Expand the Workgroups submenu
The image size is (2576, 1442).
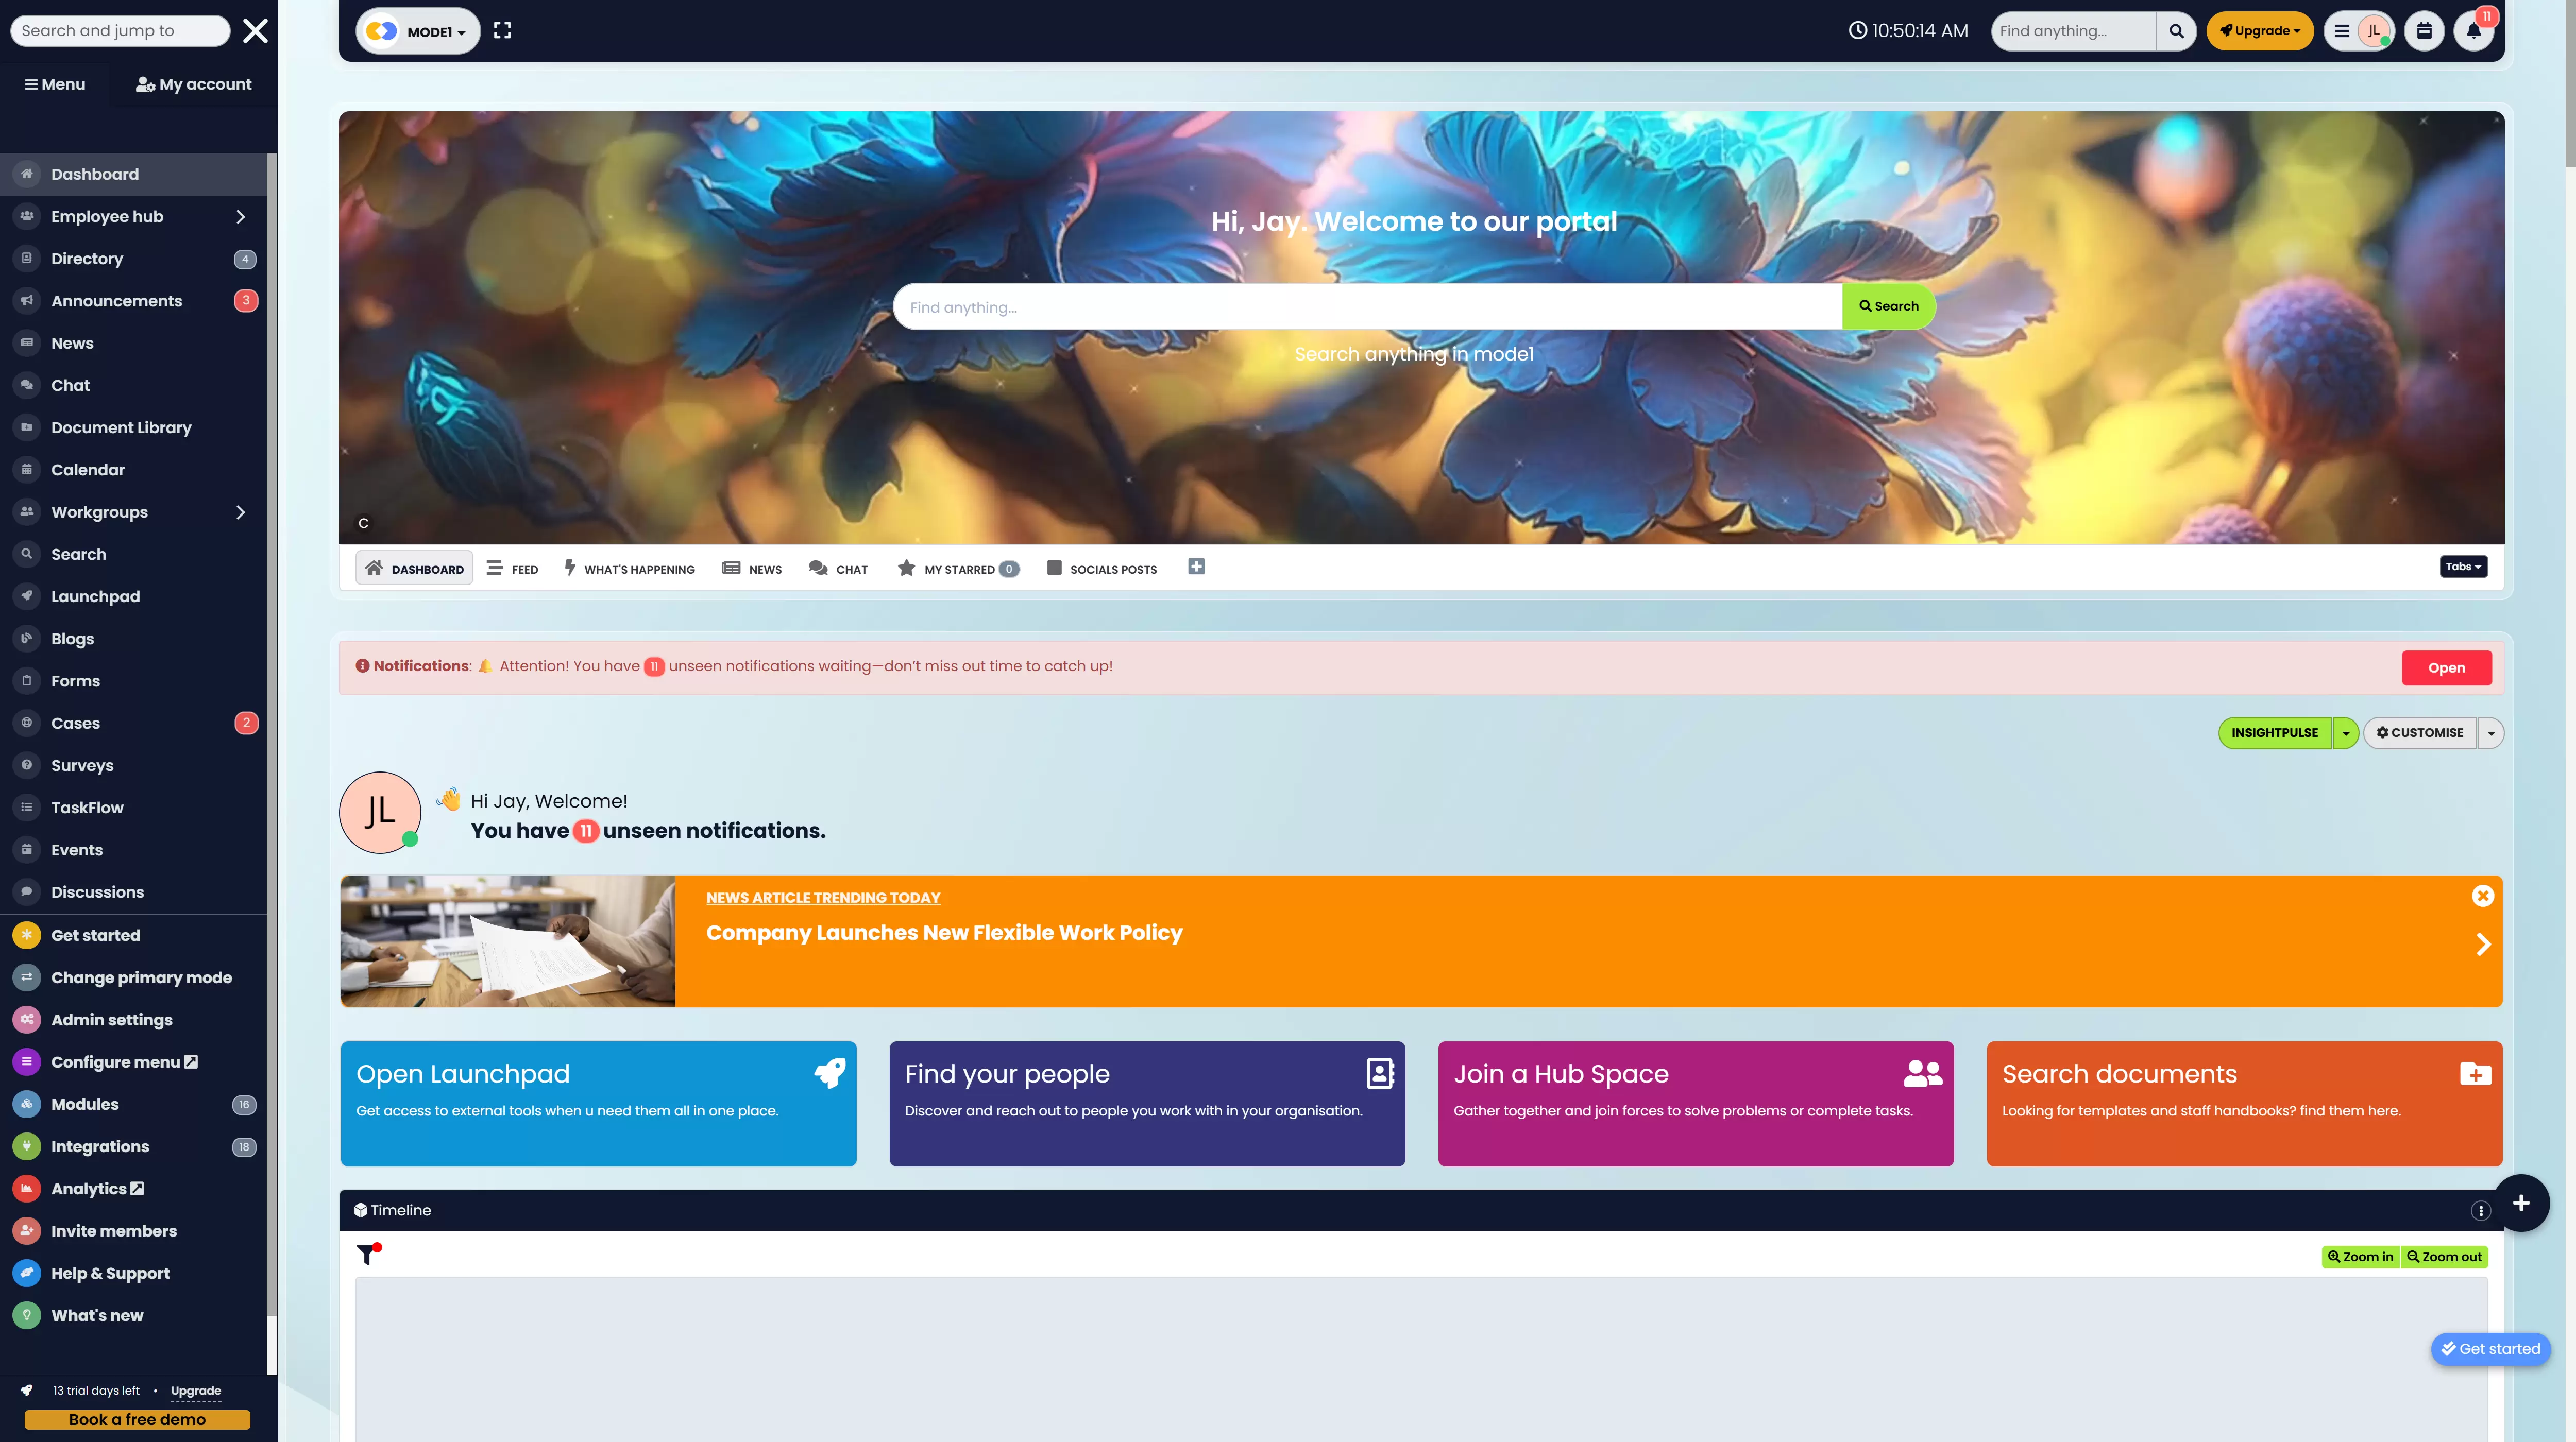coord(240,511)
